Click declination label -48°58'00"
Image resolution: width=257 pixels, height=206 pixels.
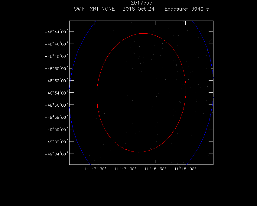click(x=56, y=117)
